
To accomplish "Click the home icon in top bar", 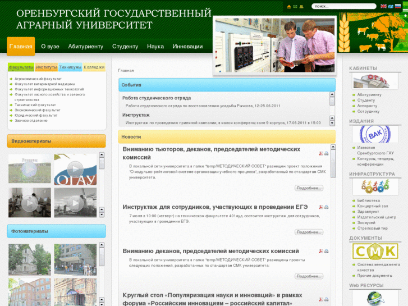I will tap(289, 7).
